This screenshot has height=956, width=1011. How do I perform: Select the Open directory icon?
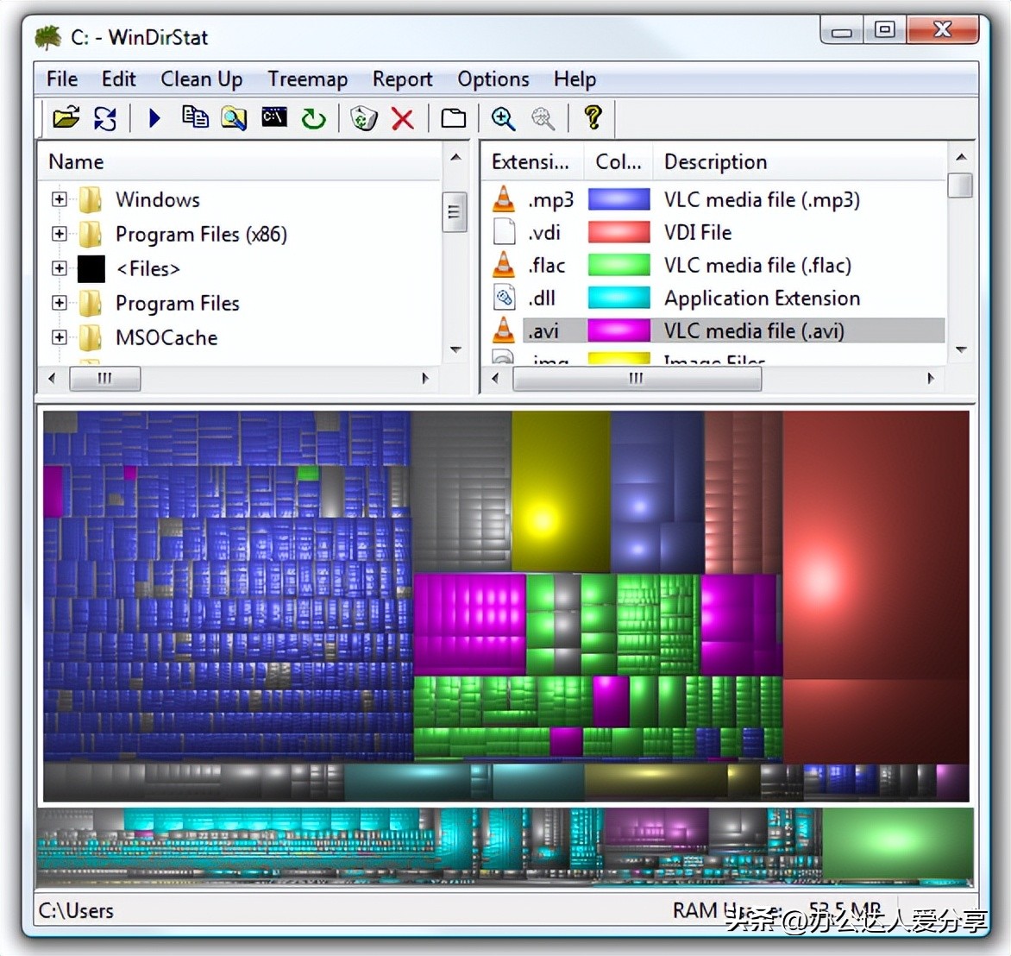click(66, 118)
